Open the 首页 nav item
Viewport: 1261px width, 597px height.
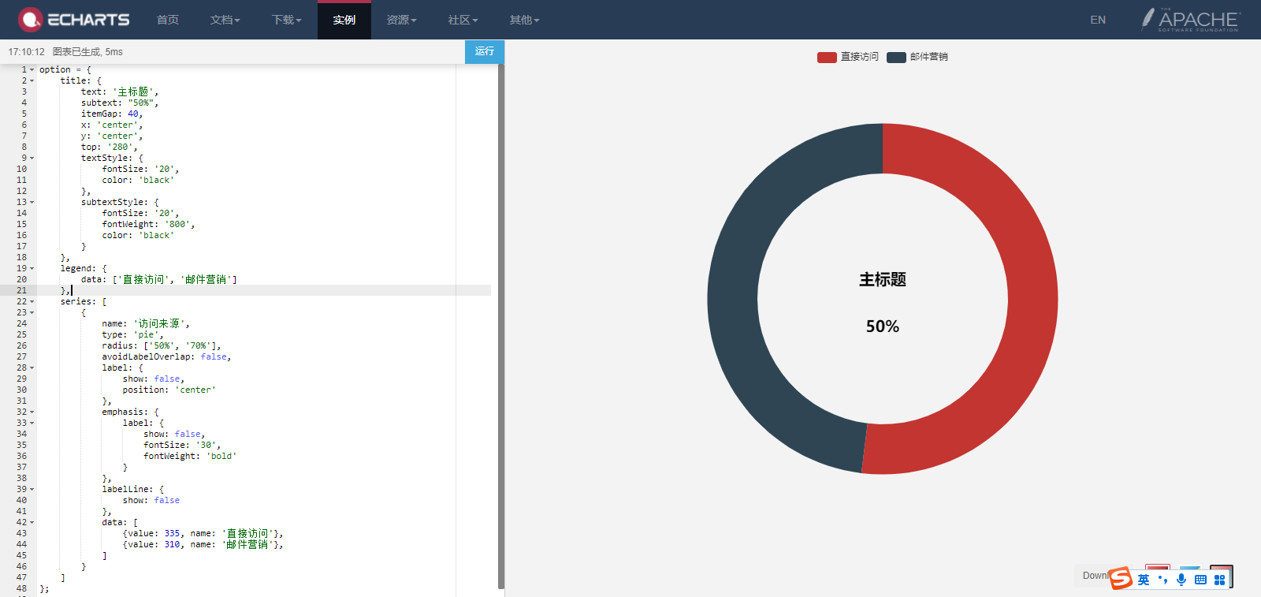click(x=168, y=20)
